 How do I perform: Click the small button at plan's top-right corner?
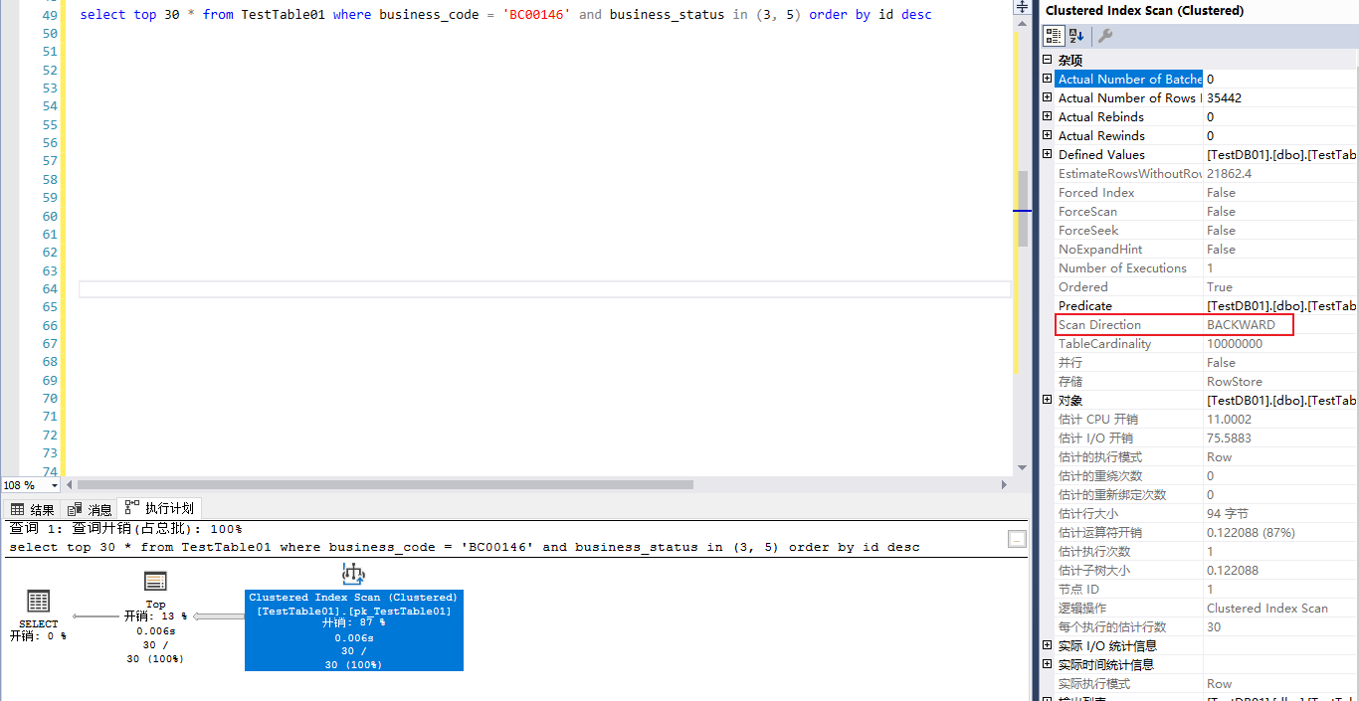point(1016,539)
